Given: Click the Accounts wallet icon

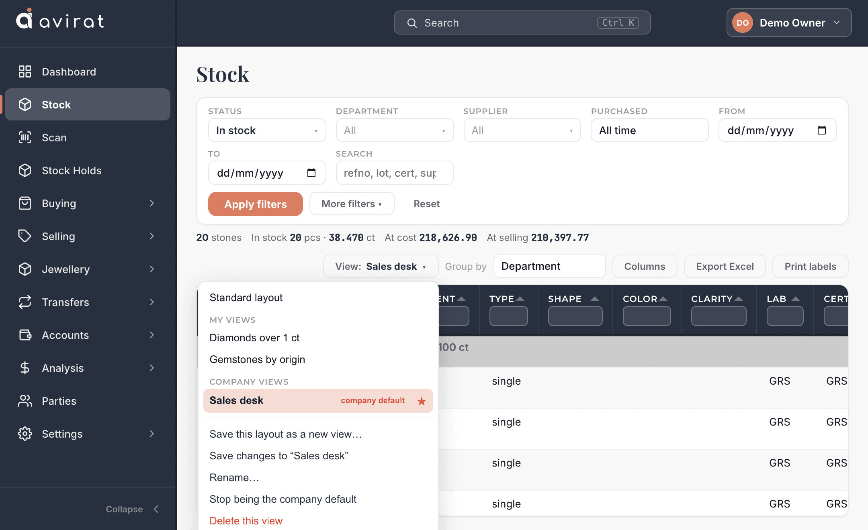Looking at the screenshot, I should (25, 335).
